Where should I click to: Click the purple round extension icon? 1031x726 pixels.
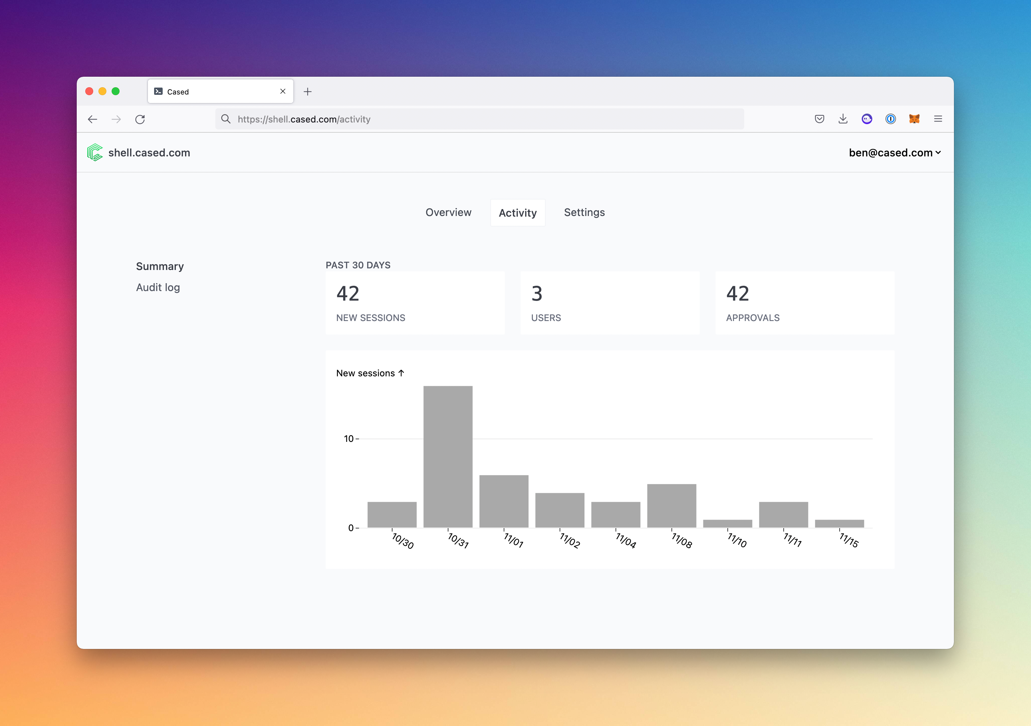(867, 119)
